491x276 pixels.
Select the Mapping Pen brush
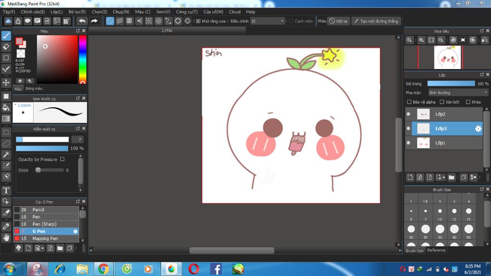[x=46, y=239]
